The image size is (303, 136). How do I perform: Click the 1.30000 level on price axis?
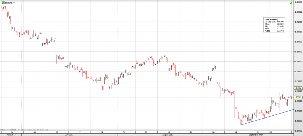tap(298, 32)
